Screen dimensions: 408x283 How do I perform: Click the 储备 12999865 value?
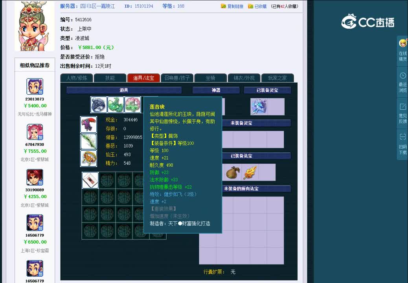[x=133, y=137]
